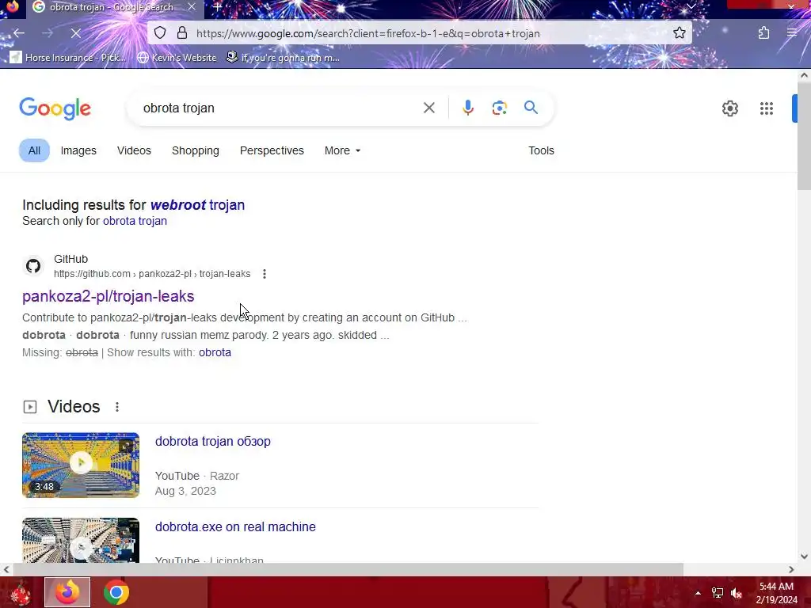The width and height of the screenshot is (811, 608).
Task: Open if you're gonna run bookmark
Action: click(283, 57)
